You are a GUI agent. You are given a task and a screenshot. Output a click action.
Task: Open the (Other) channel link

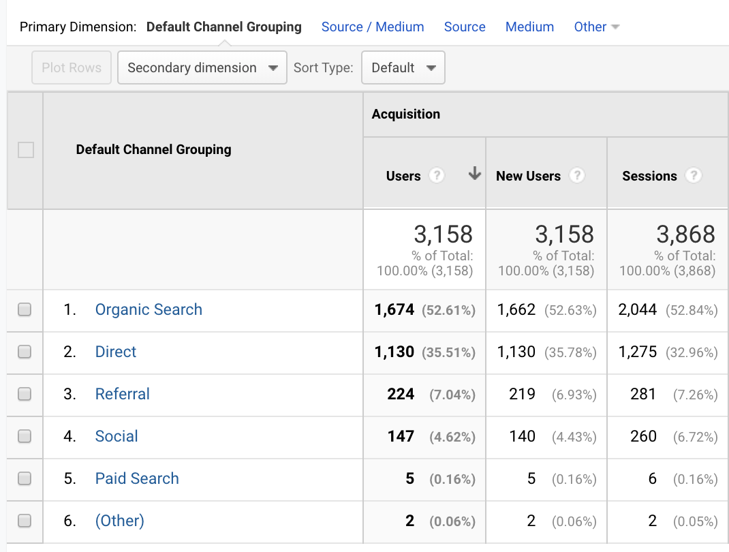[x=119, y=521]
